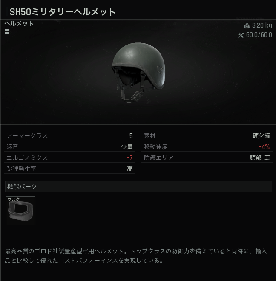Click the 移動速度 -4% value

pyautogui.click(x=264, y=147)
